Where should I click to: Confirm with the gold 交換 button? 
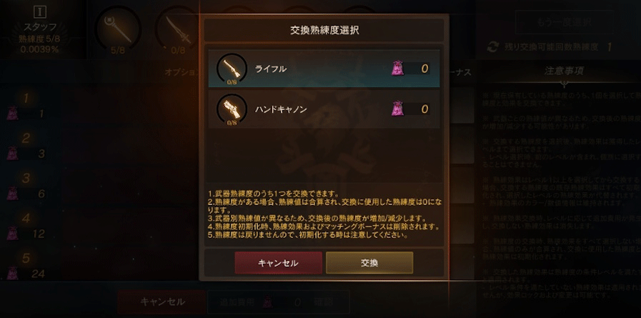(369, 262)
